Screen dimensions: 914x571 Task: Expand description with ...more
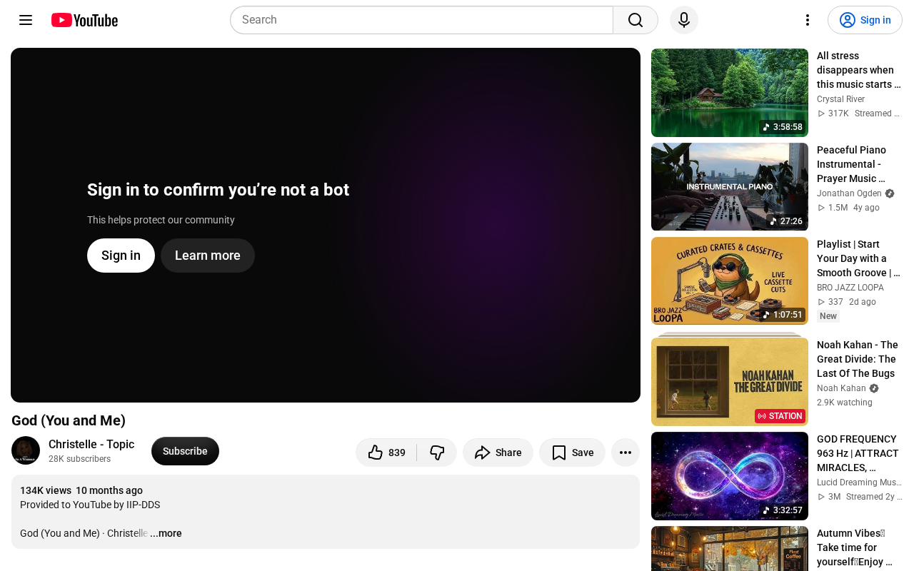click(x=166, y=533)
